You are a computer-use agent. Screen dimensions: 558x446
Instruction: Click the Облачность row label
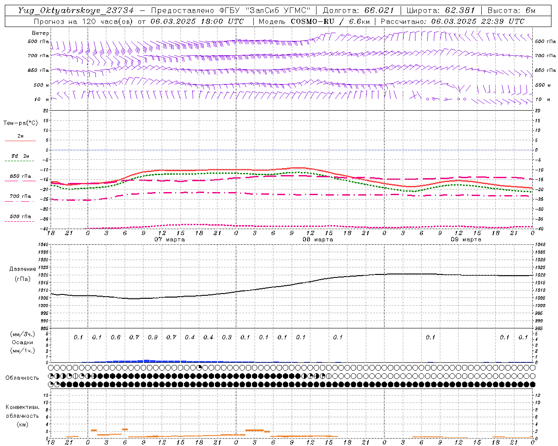tap(22, 378)
